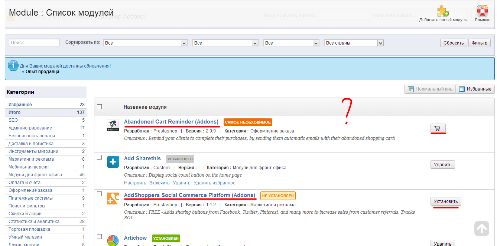Switch to the Favorites view tab

475,89
